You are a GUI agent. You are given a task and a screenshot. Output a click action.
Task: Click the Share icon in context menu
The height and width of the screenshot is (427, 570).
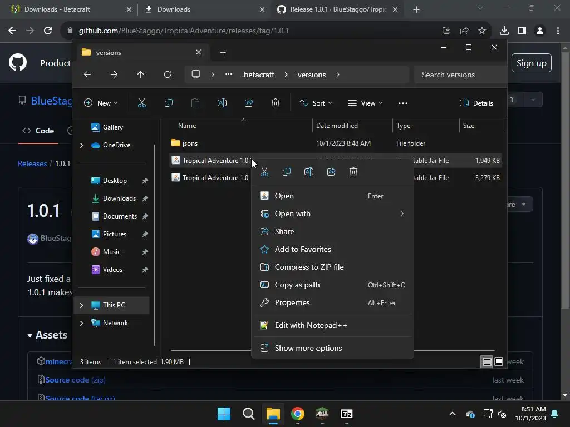coord(331,172)
